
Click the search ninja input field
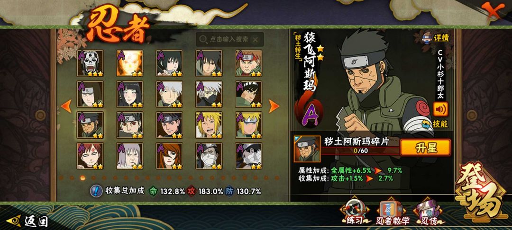(230, 39)
